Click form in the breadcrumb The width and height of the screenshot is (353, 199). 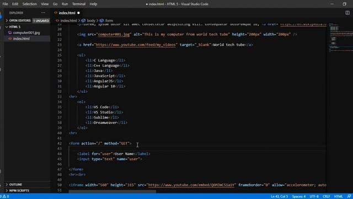109,20
